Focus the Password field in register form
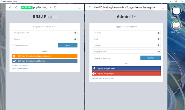The height and width of the screenshot is (110, 185). coord(126,45)
